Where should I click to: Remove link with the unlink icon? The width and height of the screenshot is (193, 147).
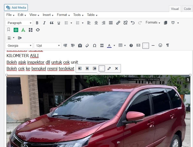coord(125,23)
